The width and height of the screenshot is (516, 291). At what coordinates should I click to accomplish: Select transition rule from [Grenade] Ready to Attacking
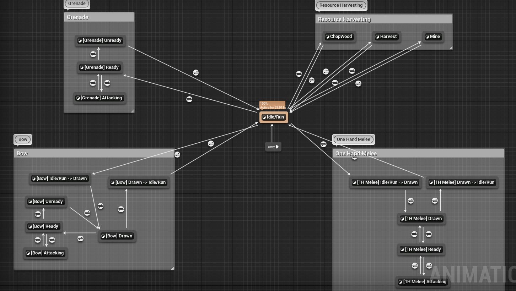coord(107,83)
